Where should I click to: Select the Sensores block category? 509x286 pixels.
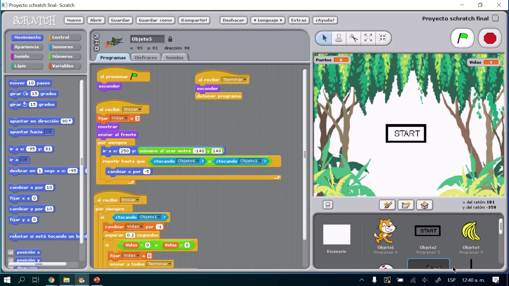[65, 47]
